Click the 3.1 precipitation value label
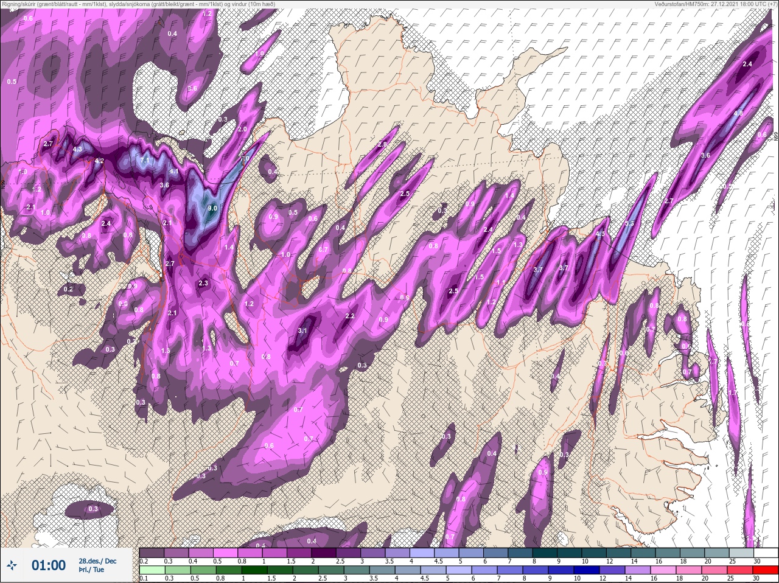 click(x=302, y=331)
